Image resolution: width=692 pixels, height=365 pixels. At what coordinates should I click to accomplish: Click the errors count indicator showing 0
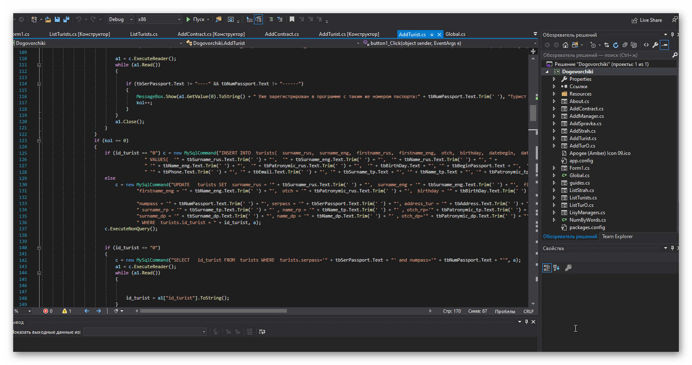tap(48, 311)
